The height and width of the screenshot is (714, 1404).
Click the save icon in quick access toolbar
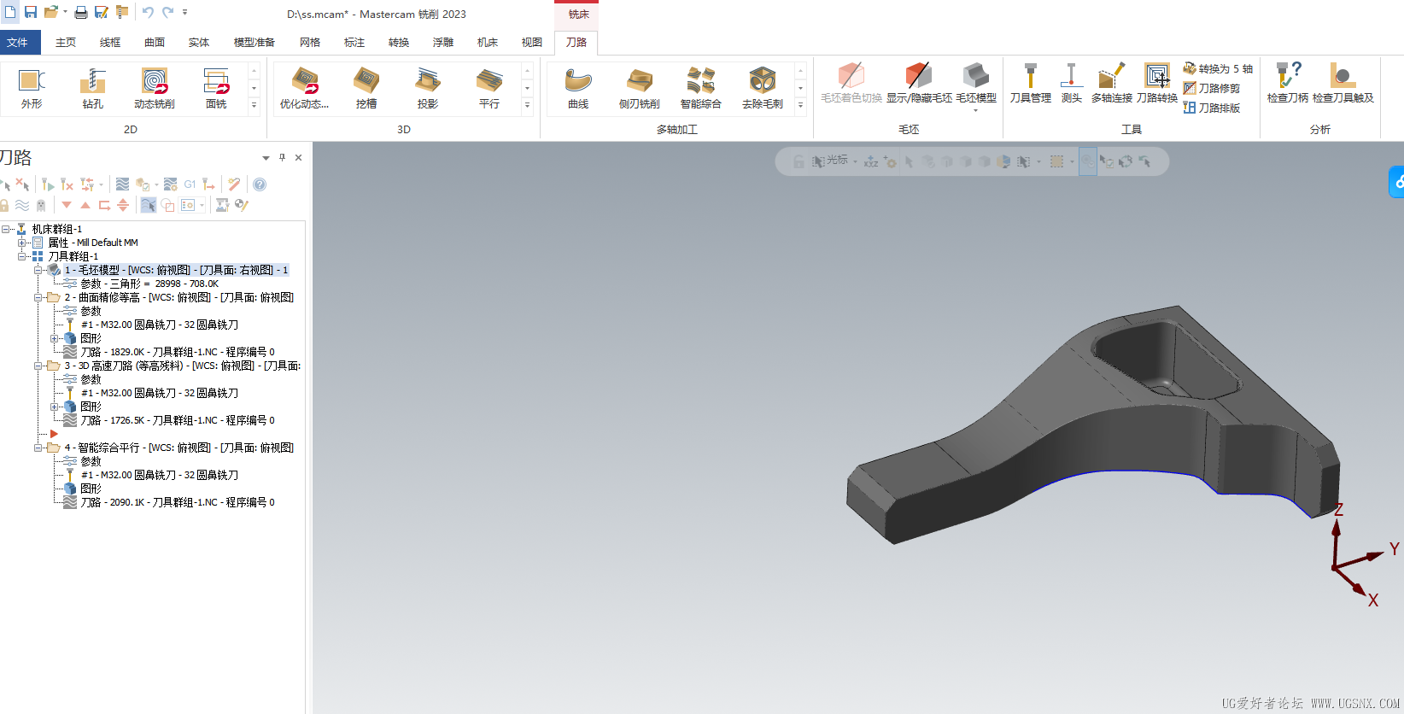(x=31, y=12)
